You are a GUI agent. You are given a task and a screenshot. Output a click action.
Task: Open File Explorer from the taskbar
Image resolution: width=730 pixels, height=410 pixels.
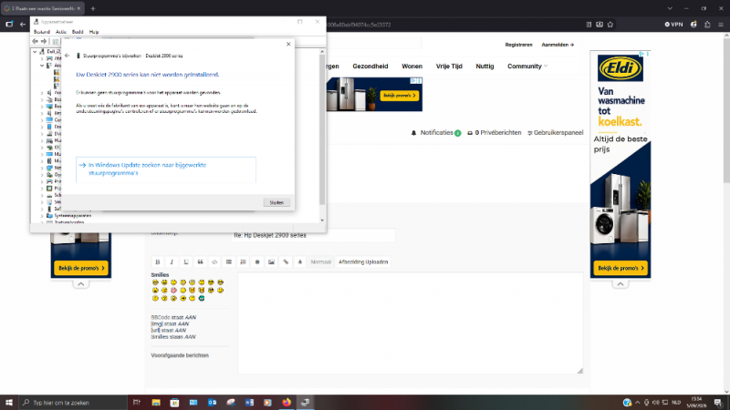pyautogui.click(x=156, y=403)
